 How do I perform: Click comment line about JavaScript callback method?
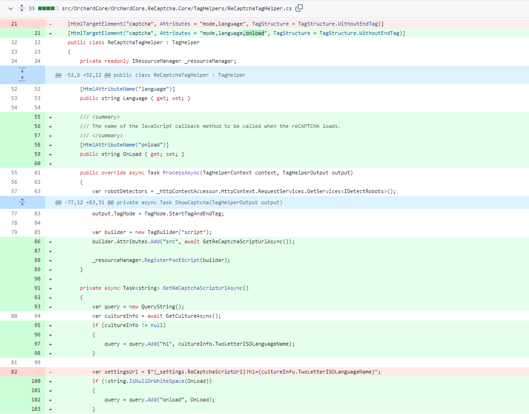pyautogui.click(x=210, y=126)
